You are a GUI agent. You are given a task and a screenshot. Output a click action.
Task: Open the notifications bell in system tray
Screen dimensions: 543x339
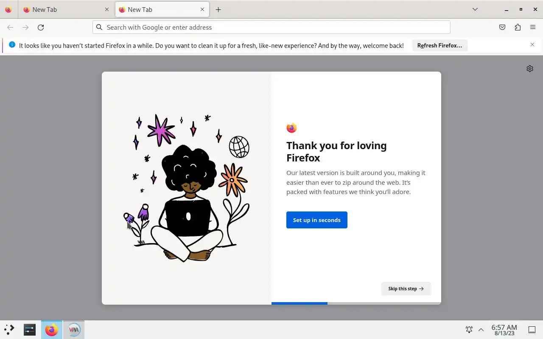[x=469, y=329]
